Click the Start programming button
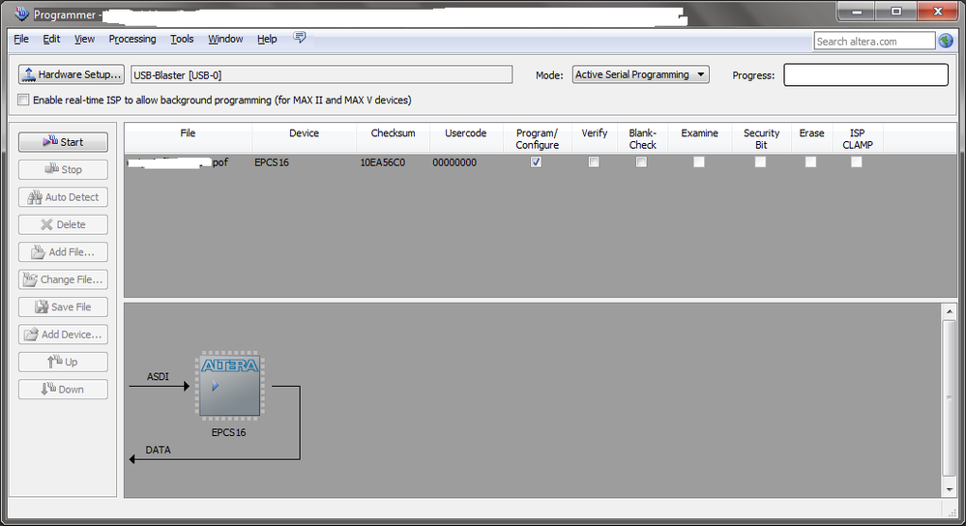Screen dimensions: 966x526 [x=63, y=142]
